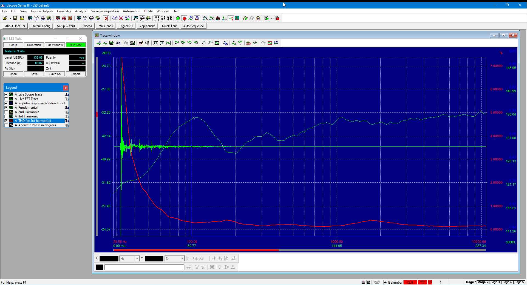This screenshot has height=285, width=527.
Task: Open the Sweeps/Regulation menu
Action: pyautogui.click(x=105, y=11)
